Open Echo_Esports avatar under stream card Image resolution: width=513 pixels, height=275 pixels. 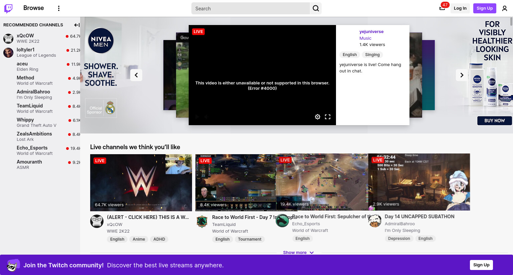pos(282,221)
